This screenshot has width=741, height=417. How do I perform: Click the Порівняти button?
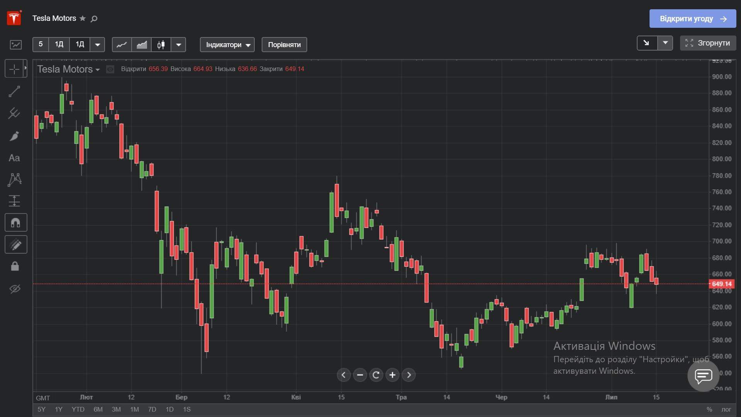point(284,44)
